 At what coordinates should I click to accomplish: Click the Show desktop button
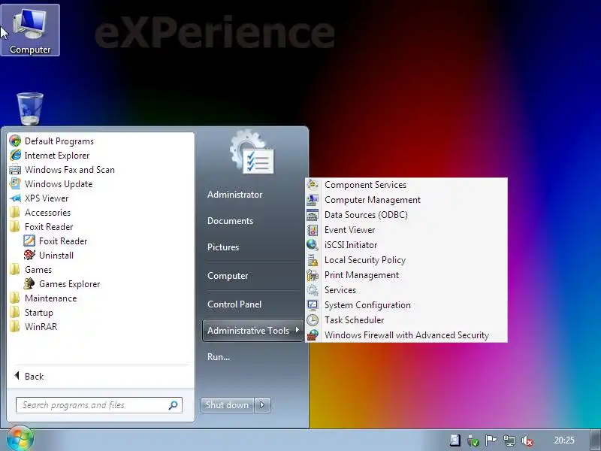(596, 440)
